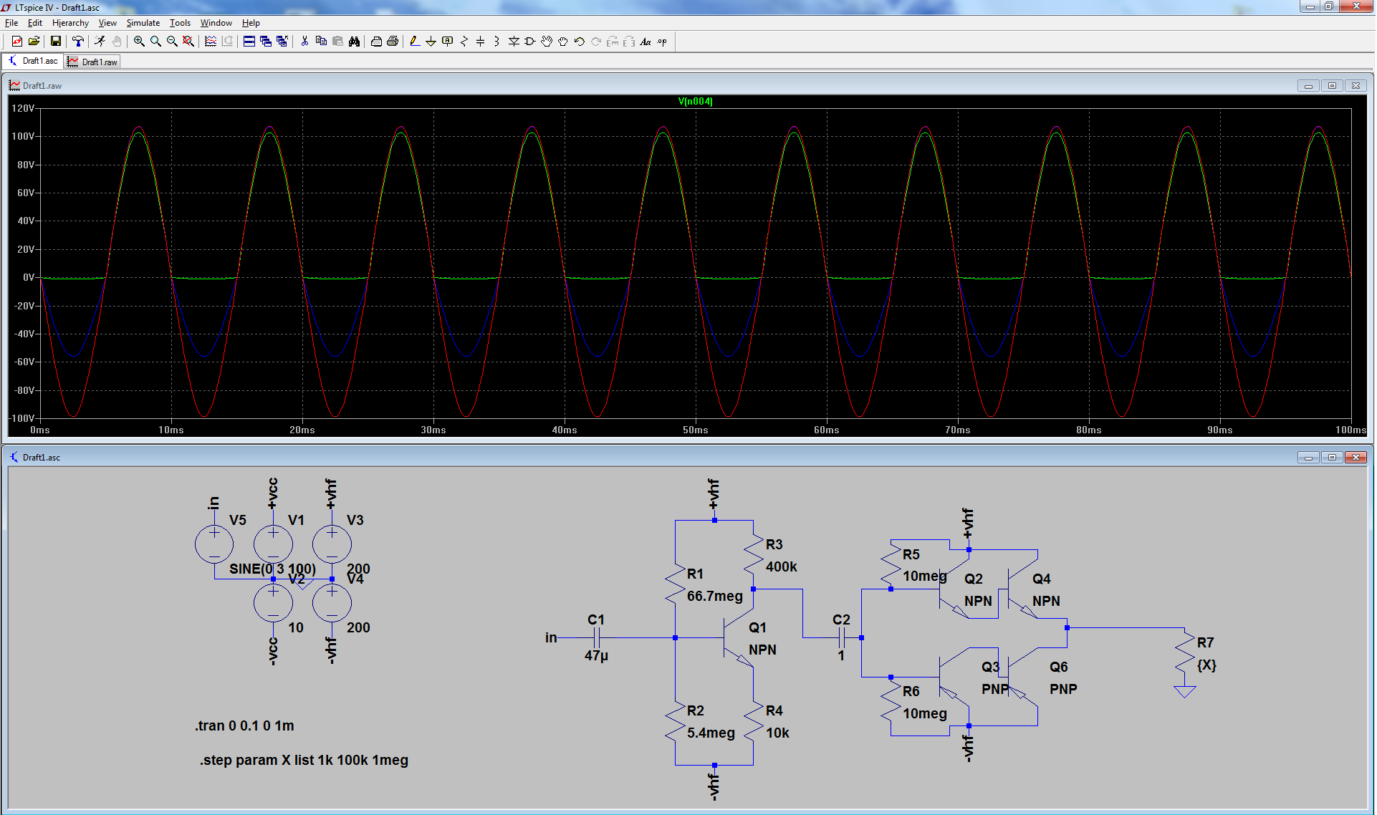Click the zoom in magnifier icon

(139, 42)
